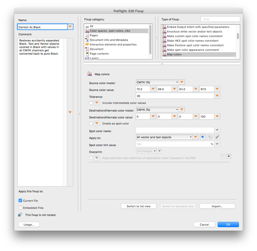Open the Overprint Unchanged dropdown
Screen dimensions: 257x251
[146, 151]
